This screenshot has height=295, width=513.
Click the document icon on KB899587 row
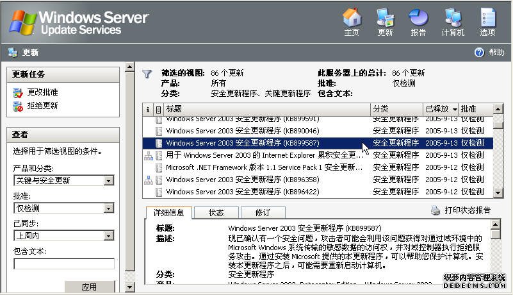[159, 143]
